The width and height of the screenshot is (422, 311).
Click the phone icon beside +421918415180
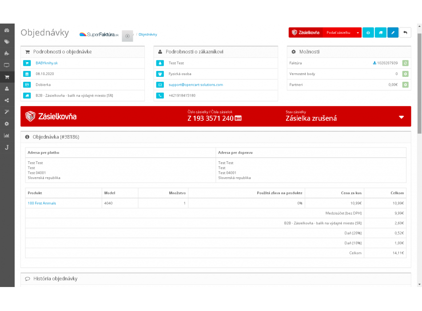(160, 96)
